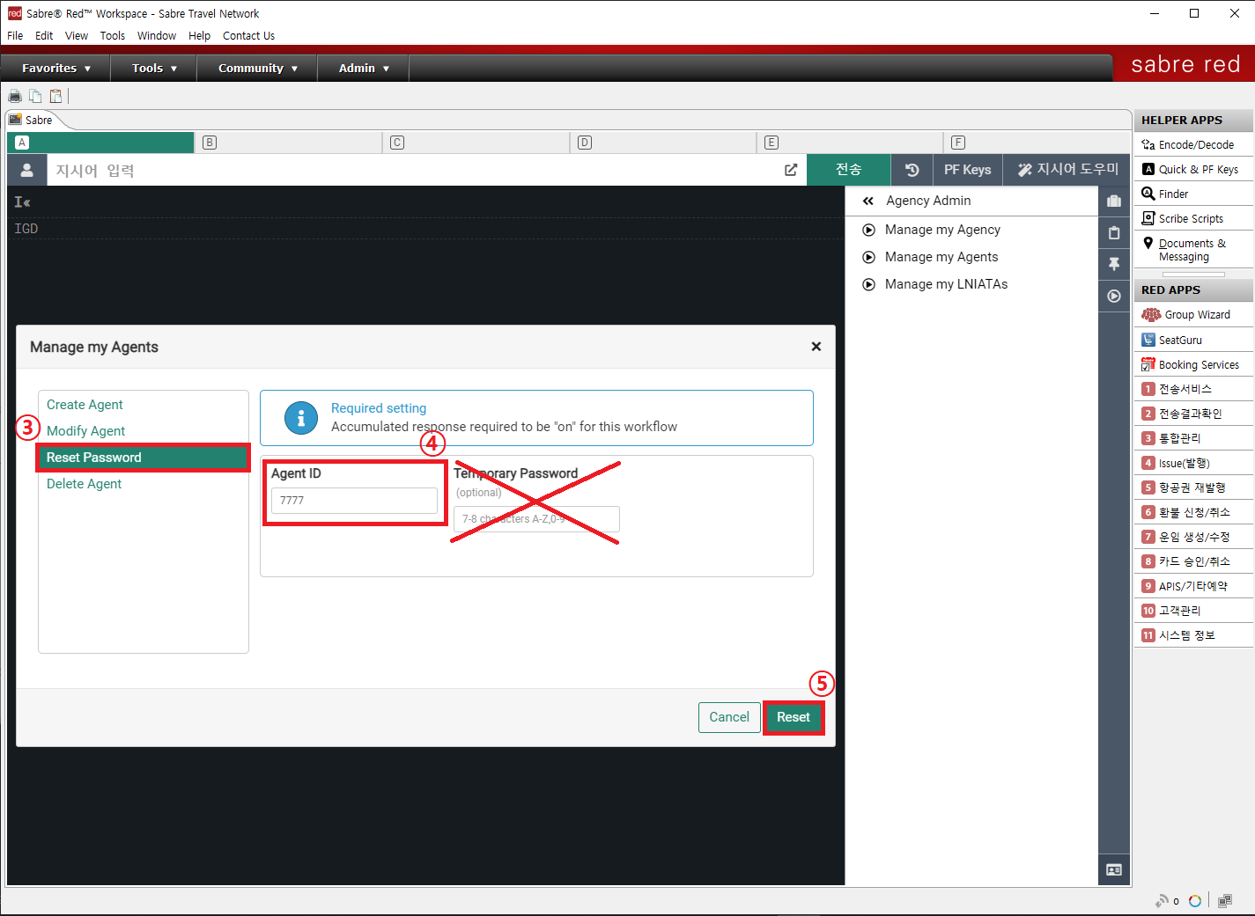Click the print icon in toolbar
The width and height of the screenshot is (1255, 916).
(15, 96)
